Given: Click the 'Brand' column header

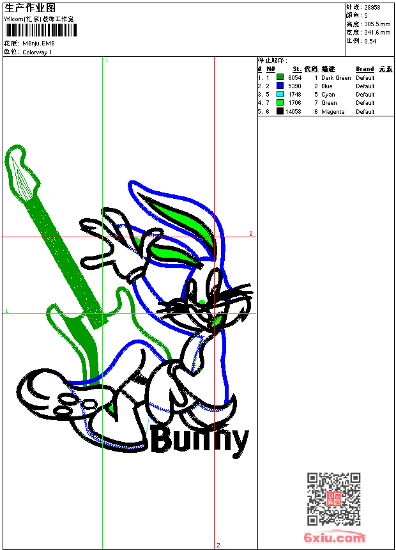Looking at the screenshot, I should coord(365,69).
